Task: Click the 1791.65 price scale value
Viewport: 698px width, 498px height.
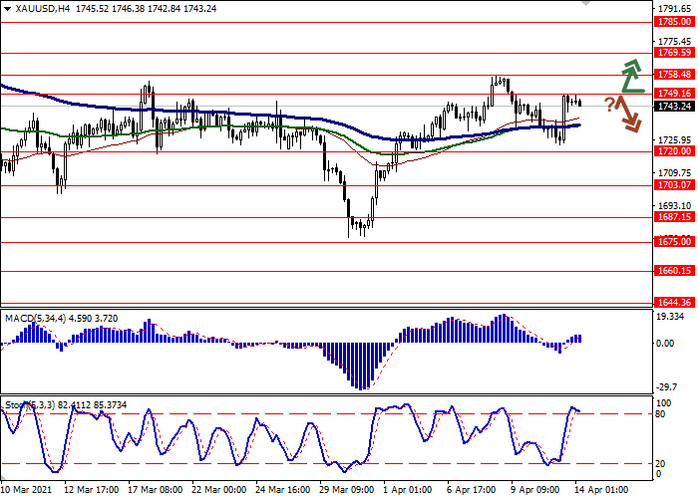Action: click(x=674, y=9)
